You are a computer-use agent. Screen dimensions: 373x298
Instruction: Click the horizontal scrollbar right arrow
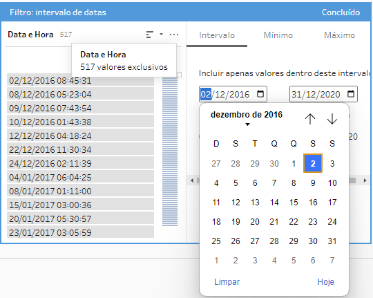pos(365,180)
